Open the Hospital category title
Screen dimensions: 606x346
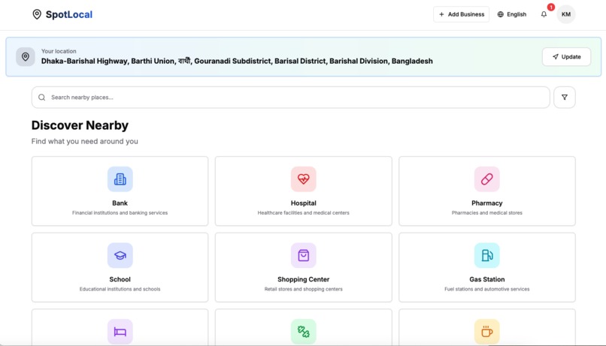(x=304, y=203)
